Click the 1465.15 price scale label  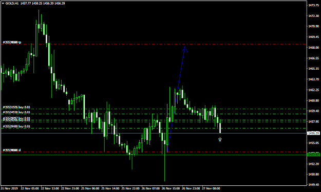[x=314, y=69]
